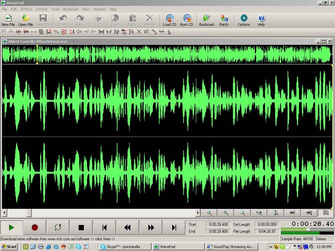Click the Cut scissors icon
The image size is (335, 251).
98,20
